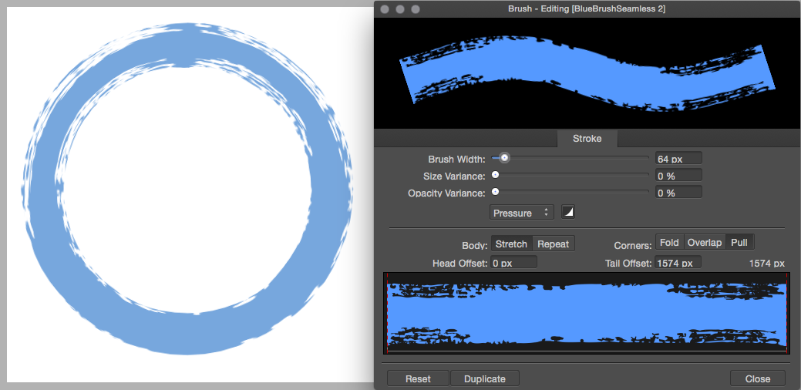Click the Brush Width slider handle
801x390 pixels.
tap(504, 158)
